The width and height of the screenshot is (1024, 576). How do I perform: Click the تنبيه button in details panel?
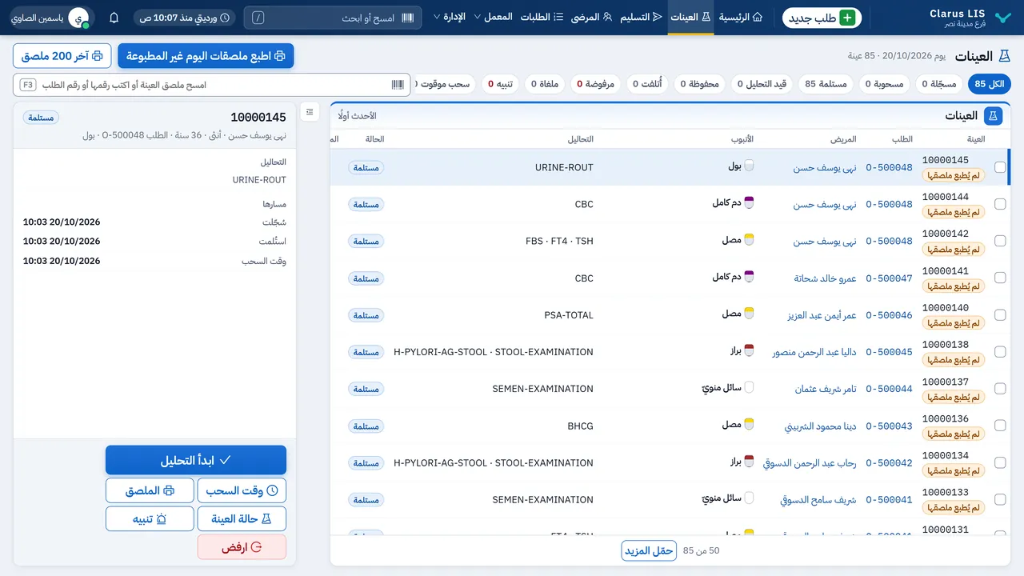tap(150, 518)
